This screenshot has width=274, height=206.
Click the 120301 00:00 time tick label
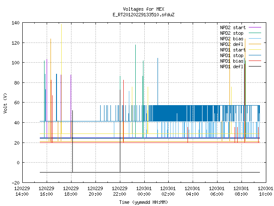[144, 191]
